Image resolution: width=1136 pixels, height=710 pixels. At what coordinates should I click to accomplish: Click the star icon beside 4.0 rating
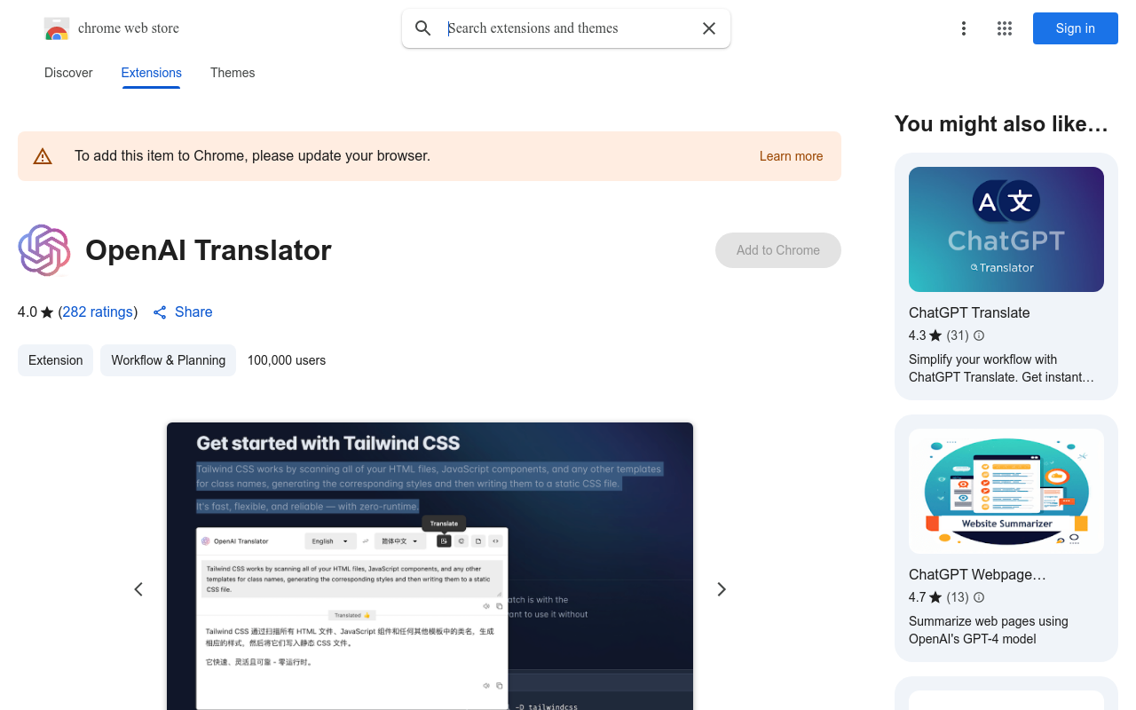47,312
